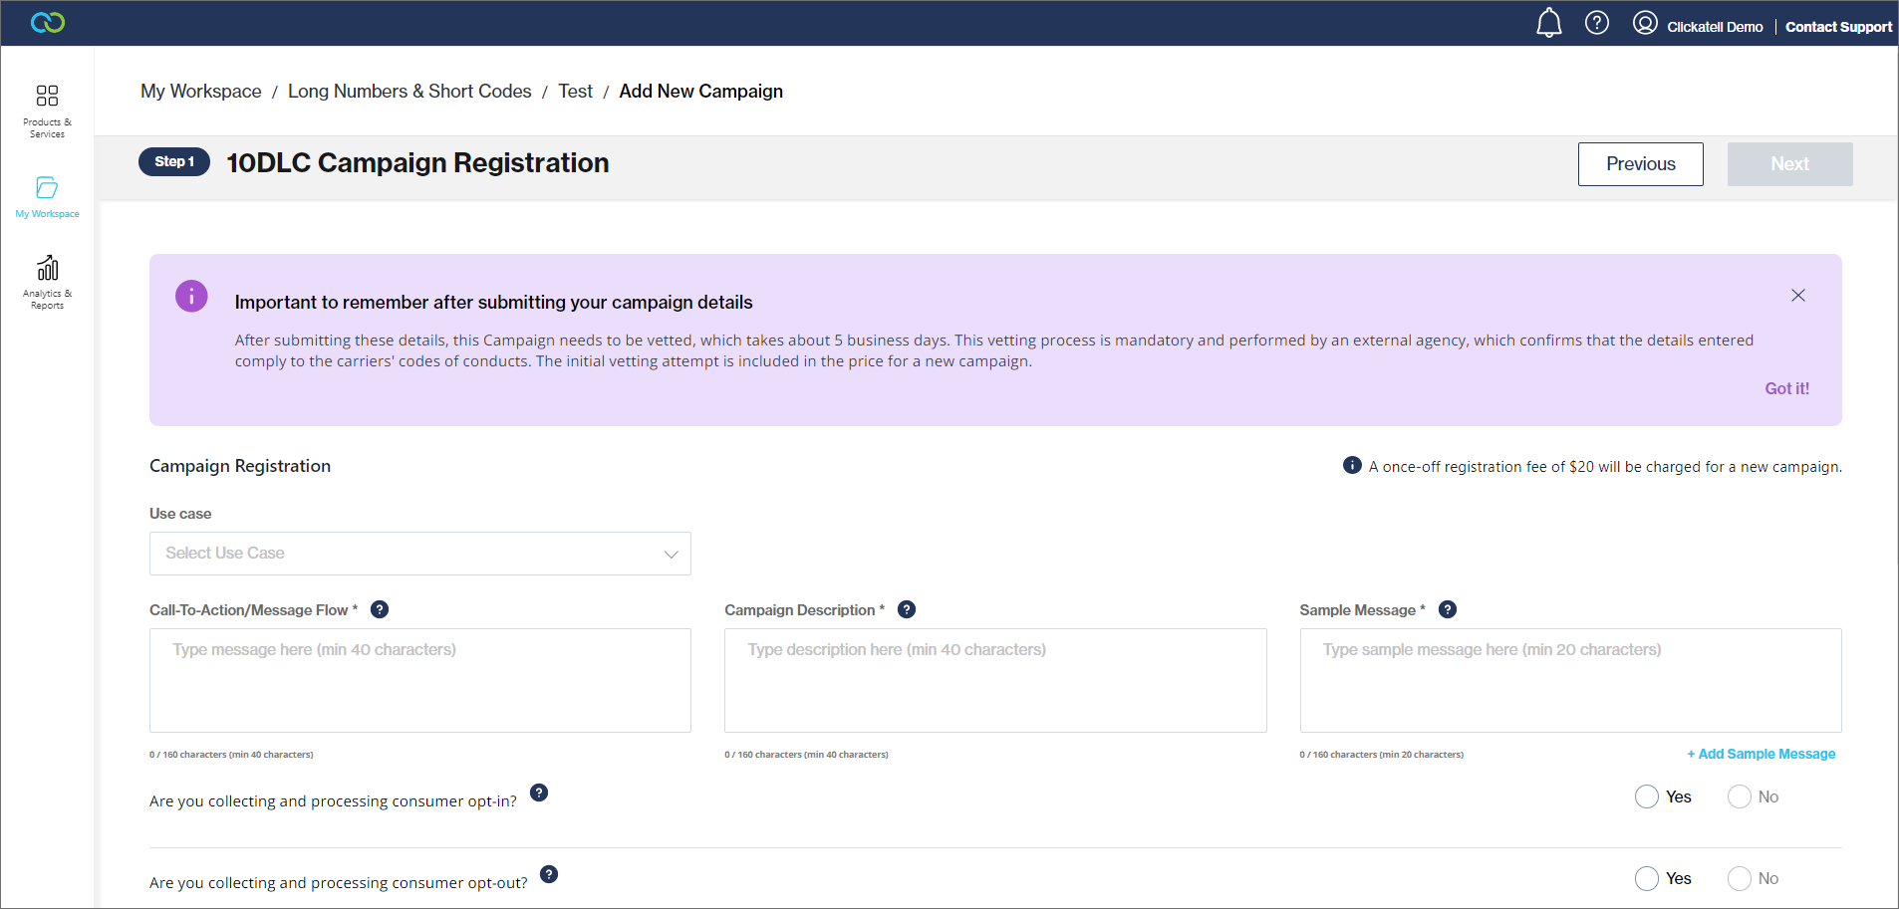Screen dimensions: 1899x909
Task: Open Products & Services in sidebar
Action: [47, 110]
